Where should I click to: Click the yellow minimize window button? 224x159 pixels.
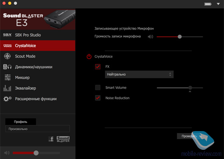(10, 3)
